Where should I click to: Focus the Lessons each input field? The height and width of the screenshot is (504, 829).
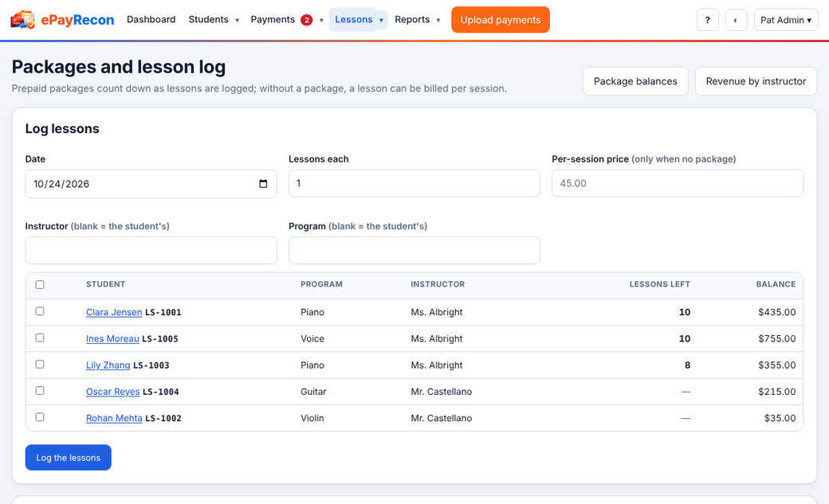coord(414,183)
